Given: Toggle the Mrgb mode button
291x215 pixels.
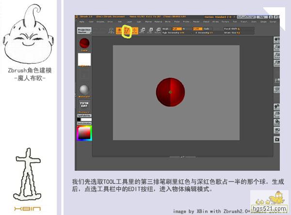Looking at the screenshot, I should tap(165, 29).
